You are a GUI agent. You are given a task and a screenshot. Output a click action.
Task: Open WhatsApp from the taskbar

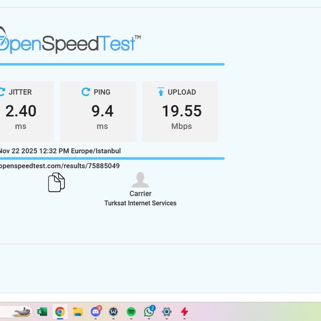coord(149,311)
